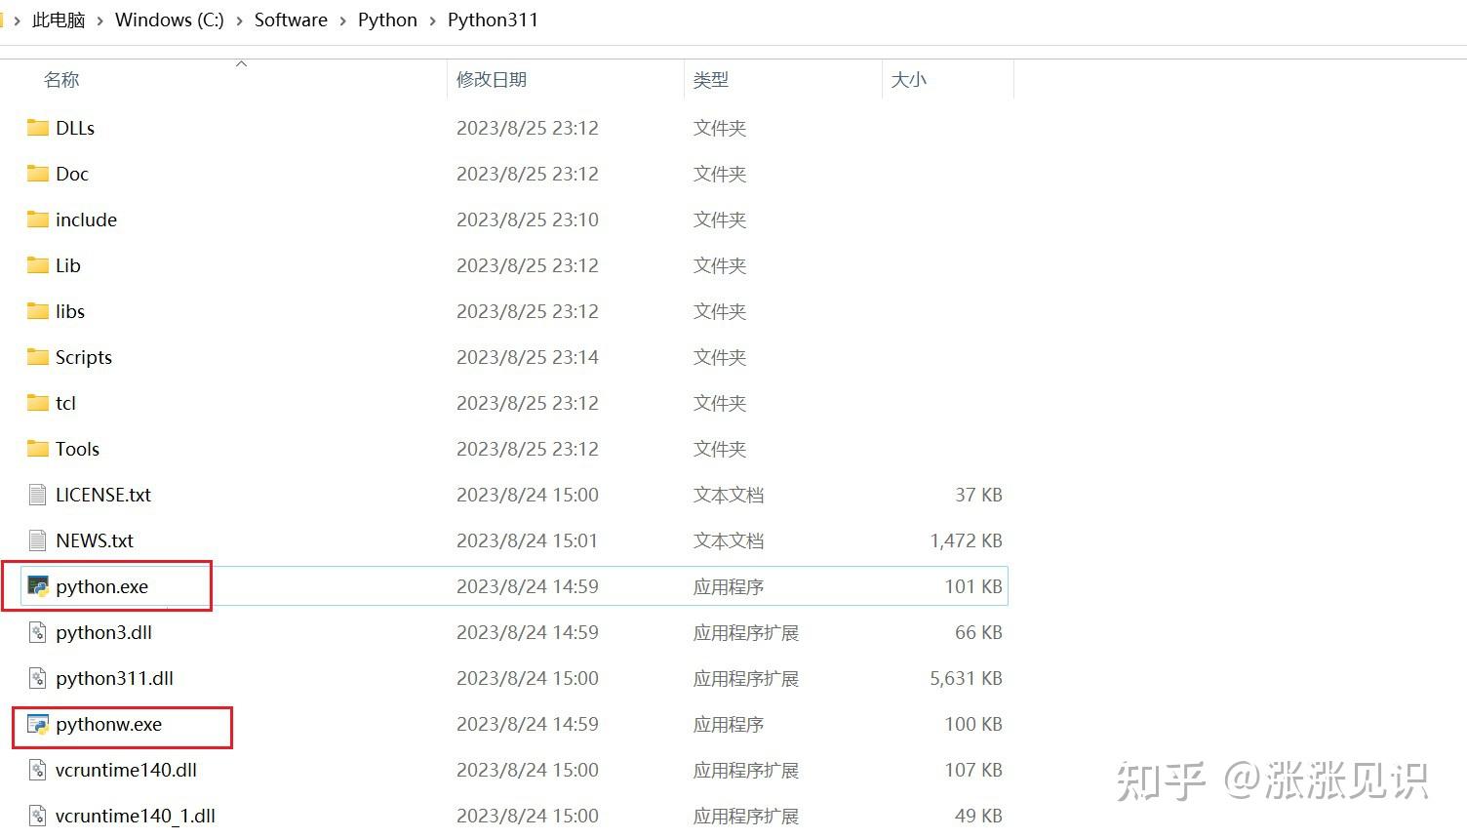Click the pythonw.exe application icon
Image resolution: width=1467 pixels, height=839 pixels.
[x=38, y=724]
